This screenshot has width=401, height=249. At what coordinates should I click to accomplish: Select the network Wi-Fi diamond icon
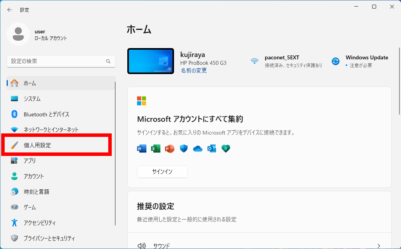[x=14, y=130]
